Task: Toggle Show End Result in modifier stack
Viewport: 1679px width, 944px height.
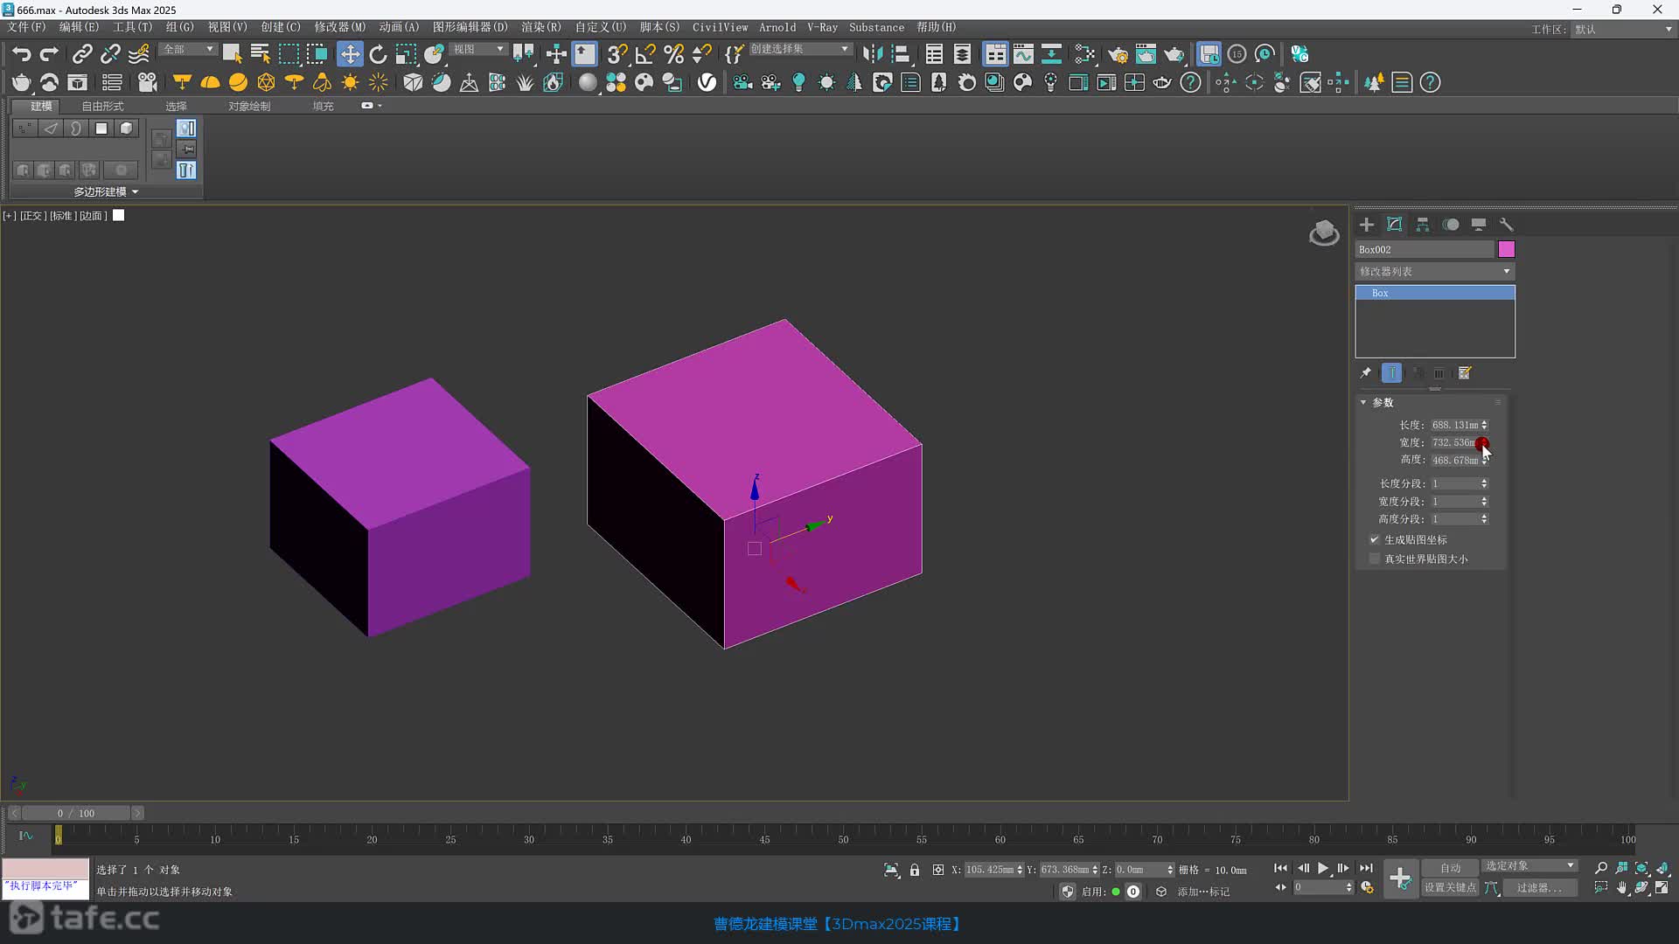Action: tap(1391, 373)
